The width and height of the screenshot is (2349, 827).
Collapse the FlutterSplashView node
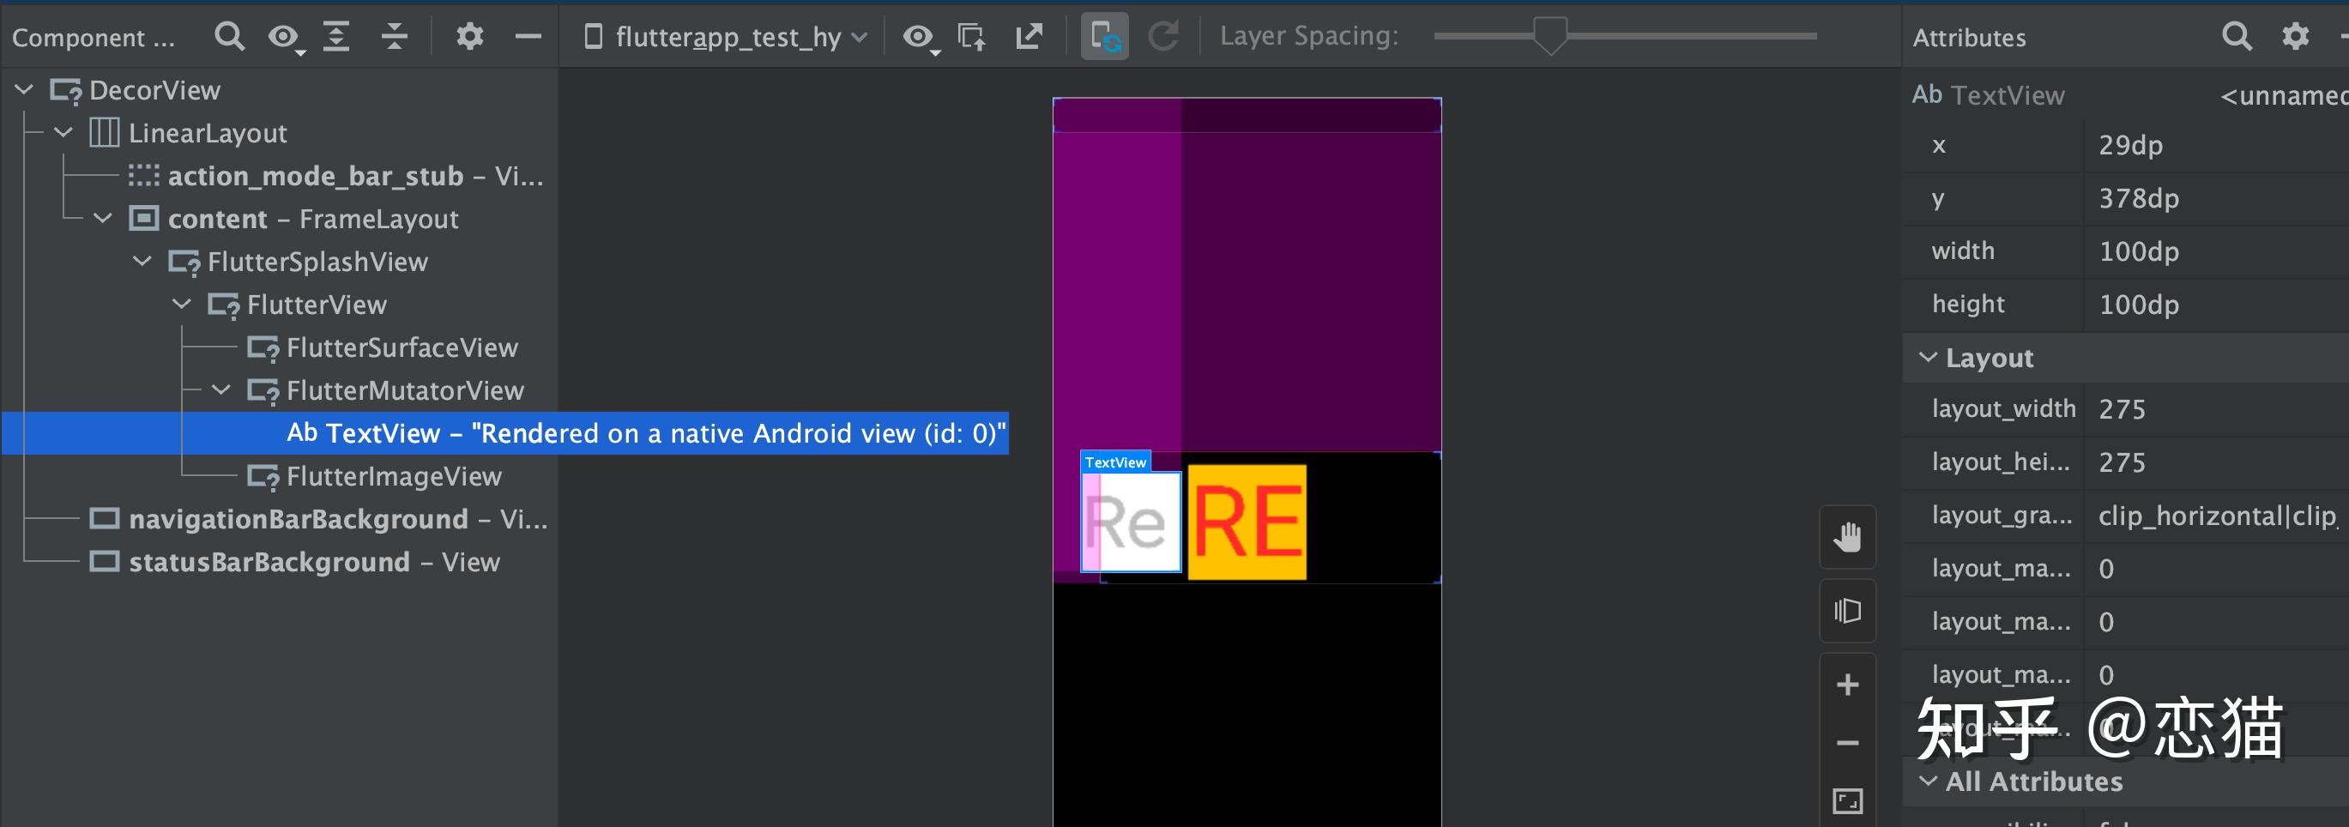click(x=142, y=261)
